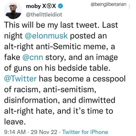Click the 9:14 AM timestamp
This screenshot has height=136, width=136.
point(15,132)
